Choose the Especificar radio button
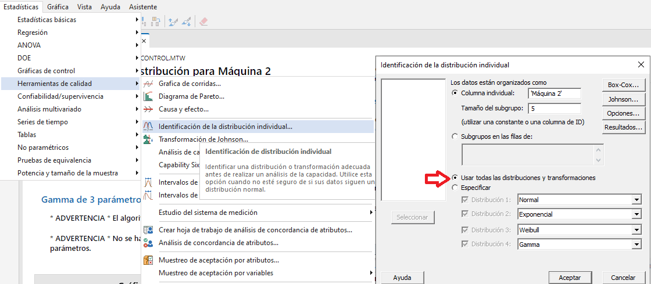The height and width of the screenshot is (284, 651). click(x=455, y=188)
